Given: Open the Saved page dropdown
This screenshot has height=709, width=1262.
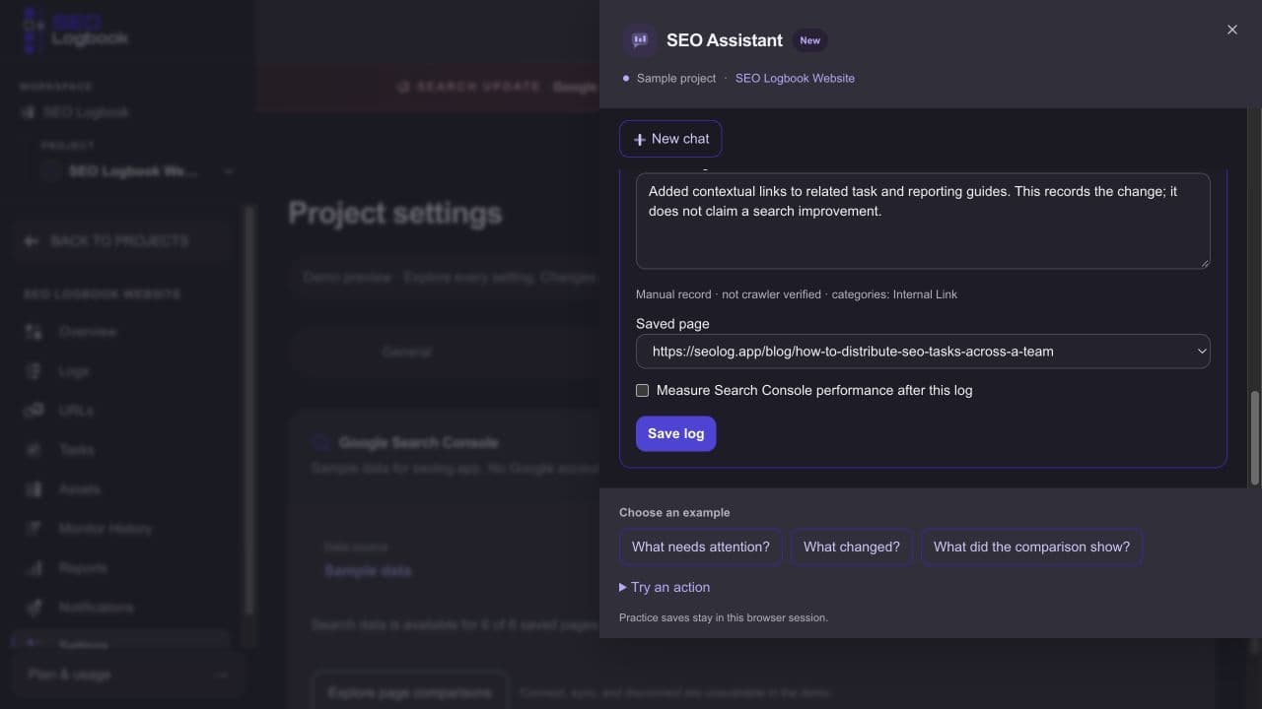Looking at the screenshot, I should 923,352.
